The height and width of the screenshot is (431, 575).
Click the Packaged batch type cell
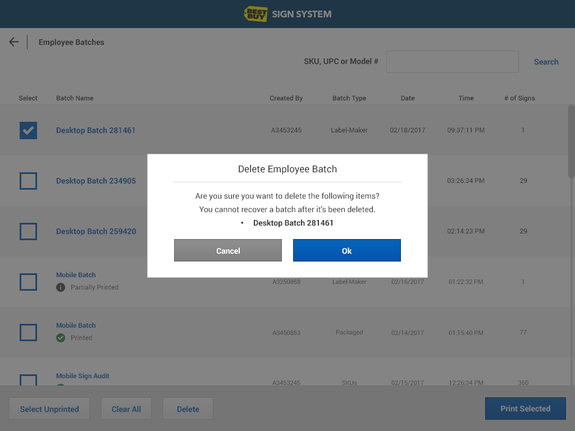tap(349, 332)
